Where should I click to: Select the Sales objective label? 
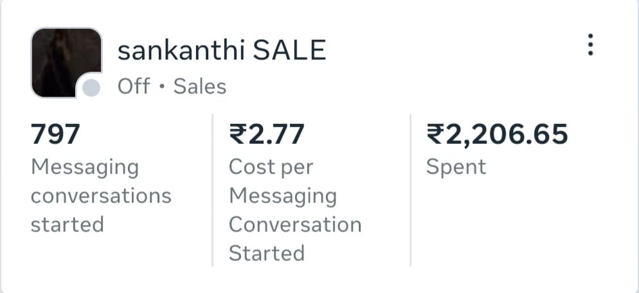click(x=200, y=86)
